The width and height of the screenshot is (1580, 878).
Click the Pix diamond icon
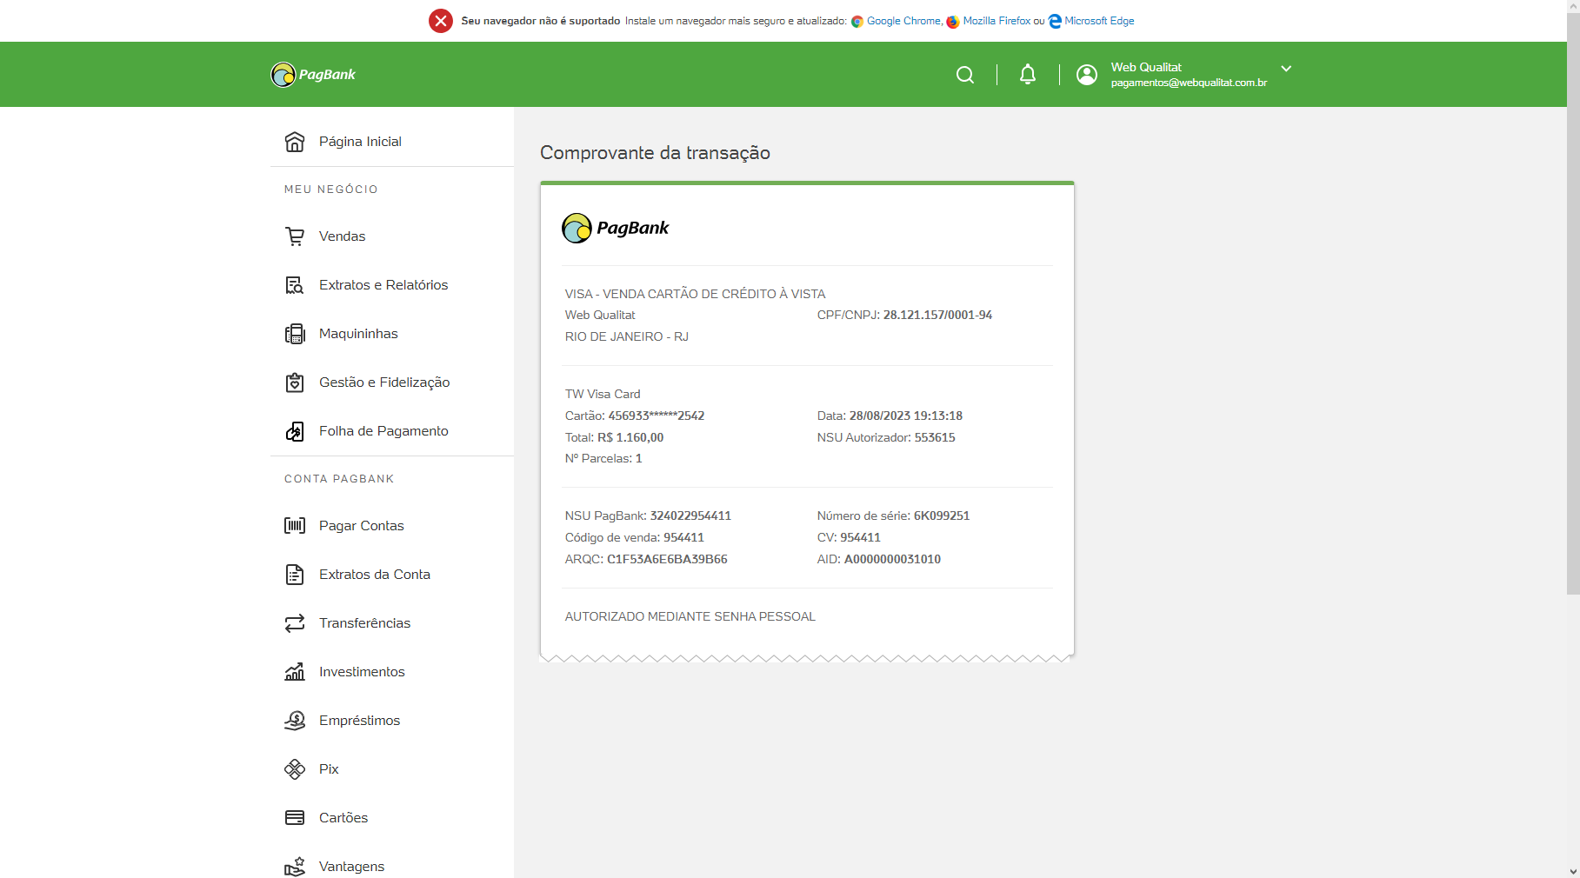(295, 769)
